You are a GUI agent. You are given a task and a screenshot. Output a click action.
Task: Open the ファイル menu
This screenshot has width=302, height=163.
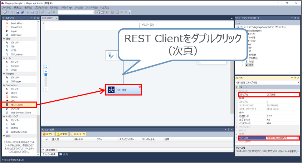click(x=7, y=8)
